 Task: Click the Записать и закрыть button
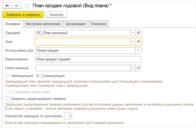(23, 14)
